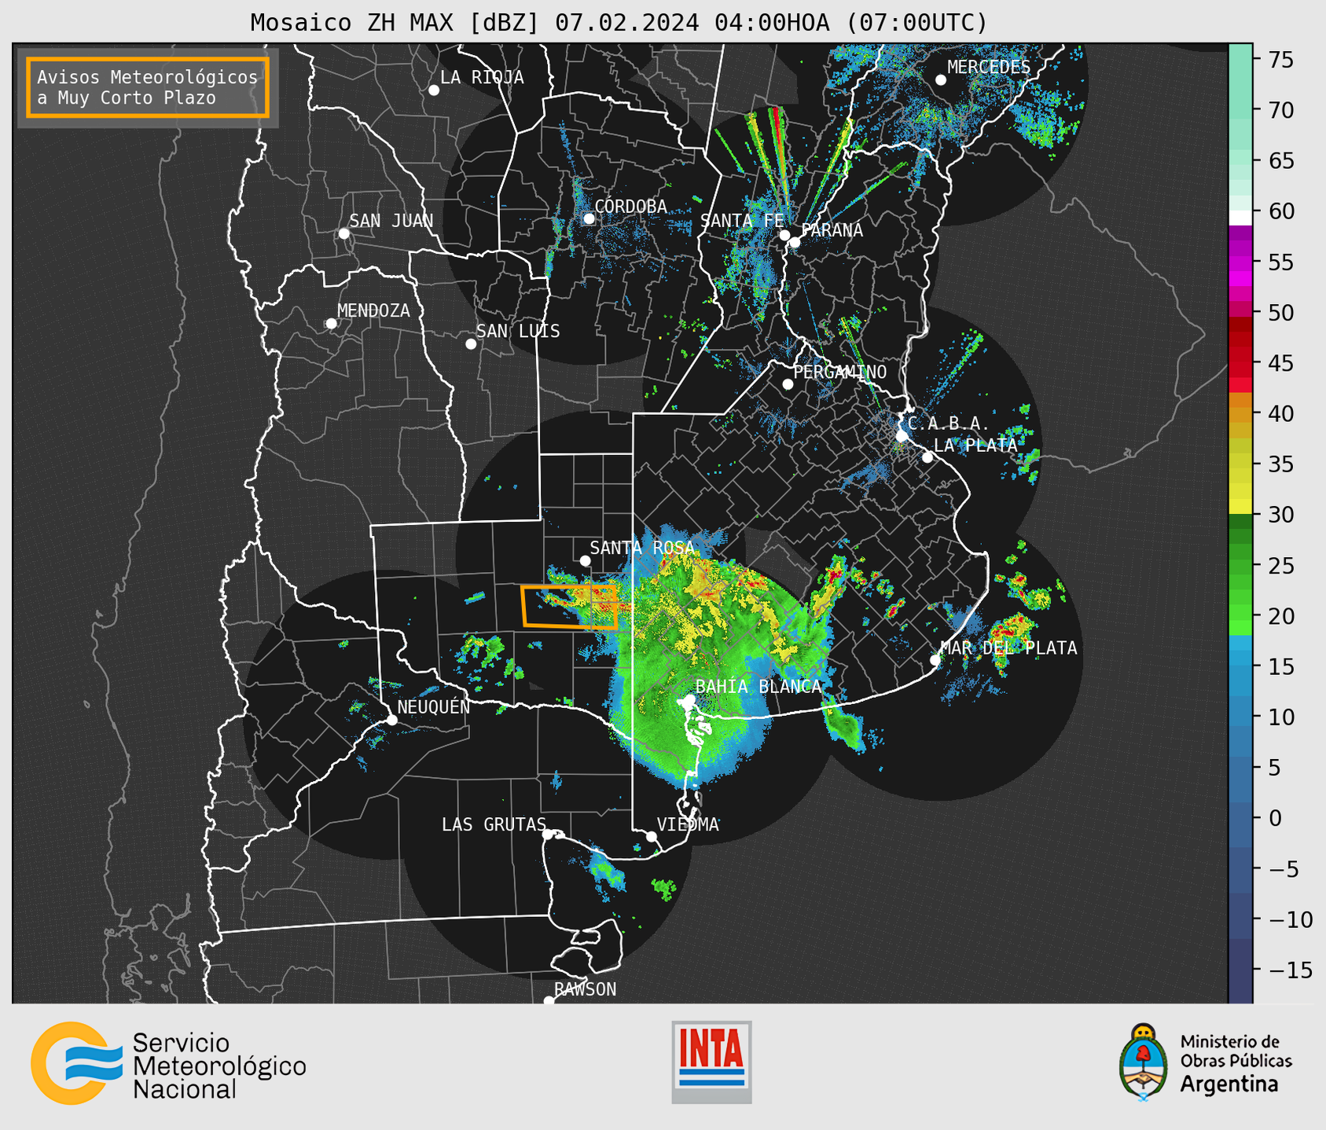Click the magenta 55 dBZ band on colorbar
The width and height of the screenshot is (1326, 1130).
(x=1240, y=262)
